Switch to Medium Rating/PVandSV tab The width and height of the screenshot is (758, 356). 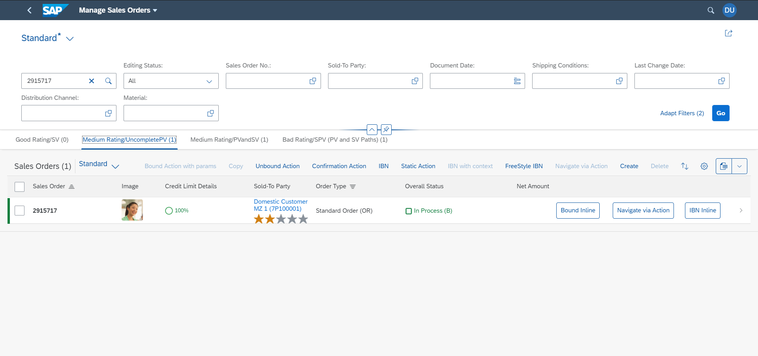[x=229, y=140]
